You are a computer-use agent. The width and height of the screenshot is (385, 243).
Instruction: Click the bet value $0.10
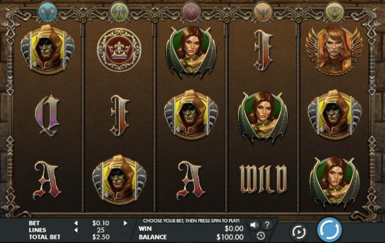[101, 223]
